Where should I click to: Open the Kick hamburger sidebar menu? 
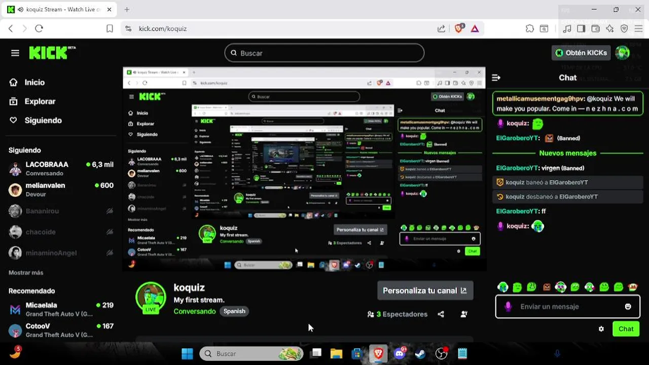(x=15, y=53)
